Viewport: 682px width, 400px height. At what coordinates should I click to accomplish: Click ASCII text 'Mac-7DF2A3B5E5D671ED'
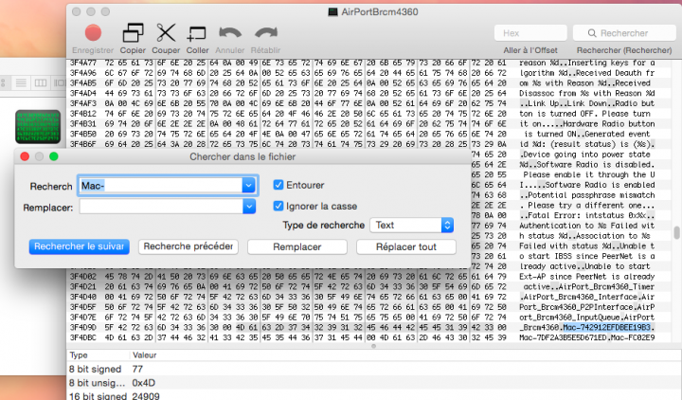563,337
